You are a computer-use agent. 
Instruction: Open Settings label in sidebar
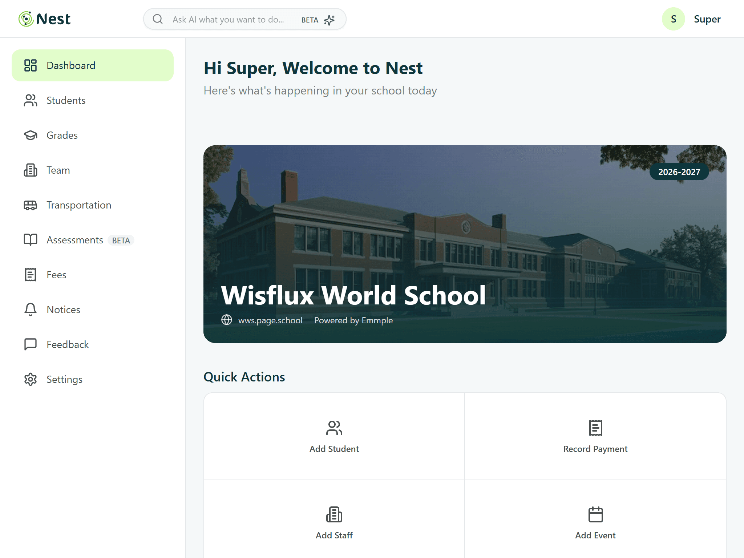64,380
